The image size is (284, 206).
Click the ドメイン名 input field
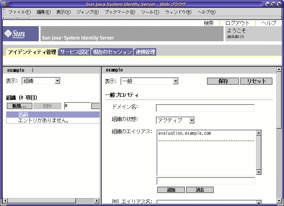click(x=205, y=108)
